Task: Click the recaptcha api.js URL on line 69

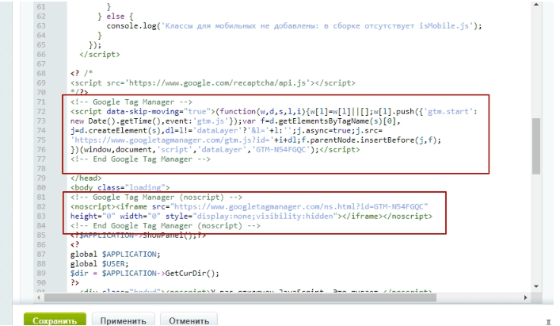Action: 217,83
